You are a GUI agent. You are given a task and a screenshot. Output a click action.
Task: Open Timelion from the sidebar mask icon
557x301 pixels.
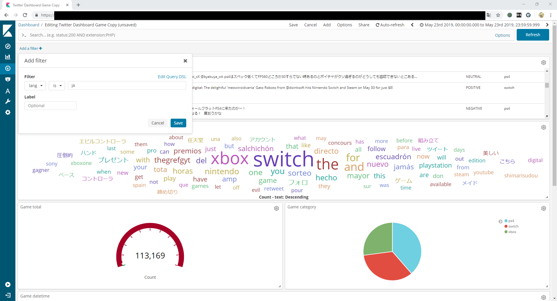click(8, 79)
